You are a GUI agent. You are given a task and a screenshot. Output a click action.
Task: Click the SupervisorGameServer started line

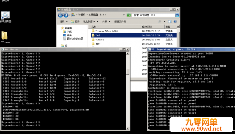tap(181, 53)
